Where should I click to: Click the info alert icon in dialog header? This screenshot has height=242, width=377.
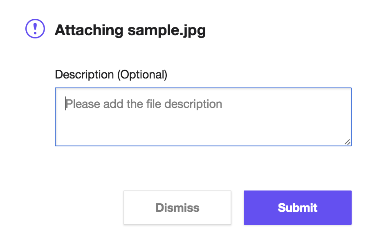click(x=35, y=29)
